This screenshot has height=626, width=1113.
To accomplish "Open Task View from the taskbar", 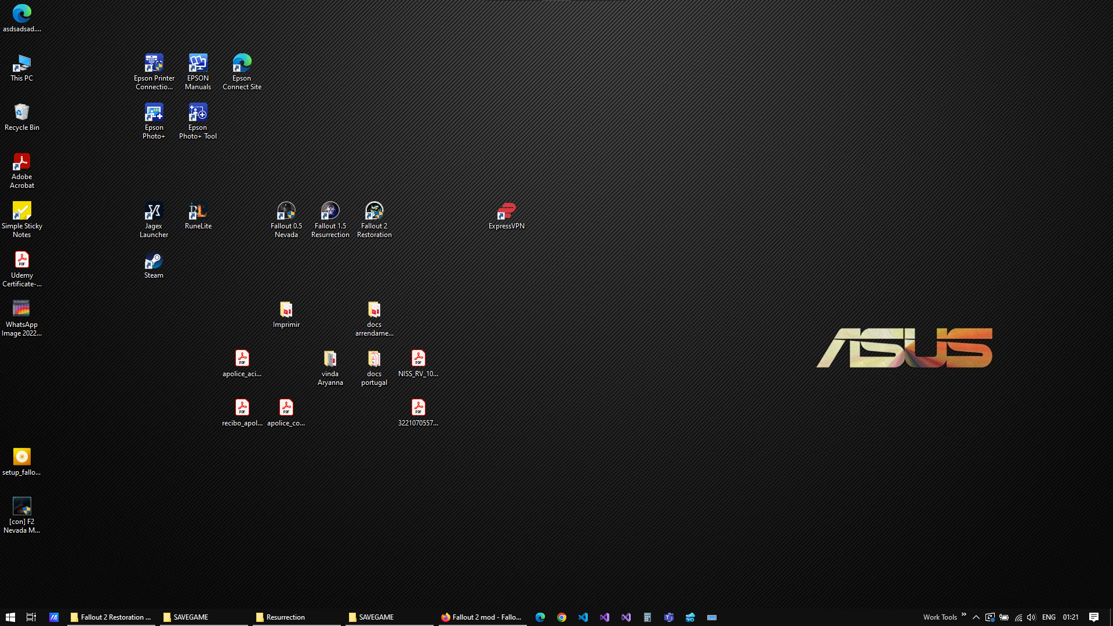I will click(x=31, y=617).
